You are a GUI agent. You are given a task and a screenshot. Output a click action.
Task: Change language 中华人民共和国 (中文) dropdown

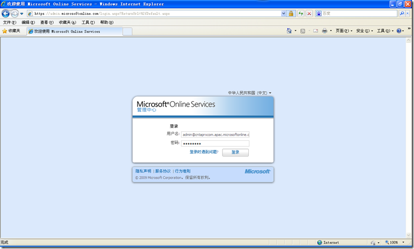pyautogui.click(x=249, y=93)
